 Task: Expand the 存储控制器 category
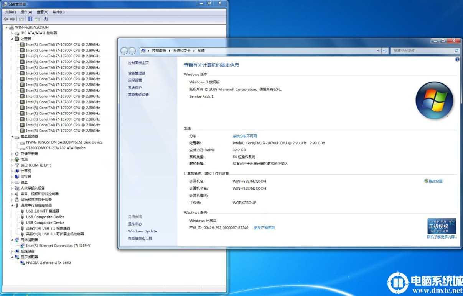pos(12,154)
